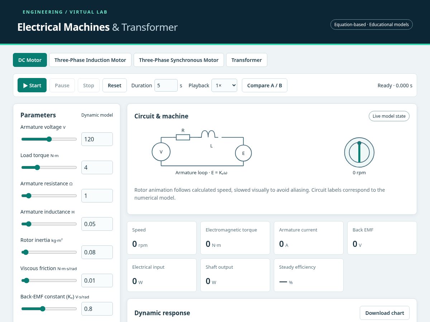The height and width of the screenshot is (322, 430).
Task: Click the rotor animation dial
Action: tap(359, 152)
